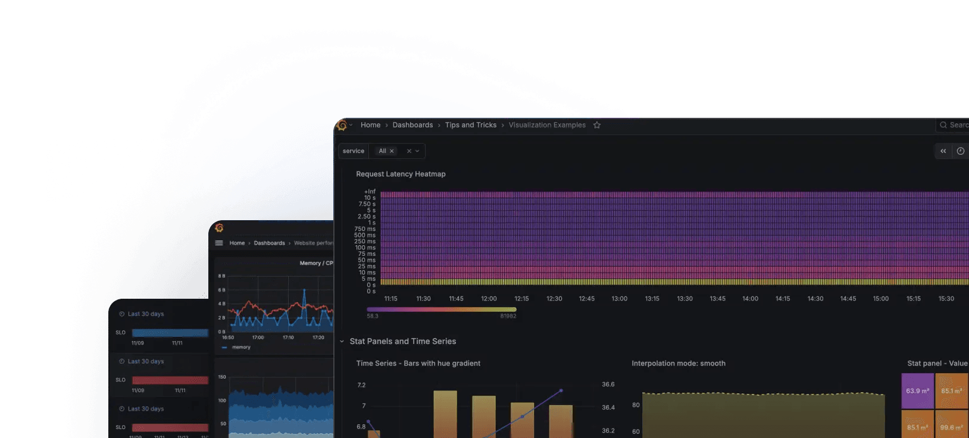
Task: Click the 750 ms bucket label on the heatmap
Action: click(365, 229)
